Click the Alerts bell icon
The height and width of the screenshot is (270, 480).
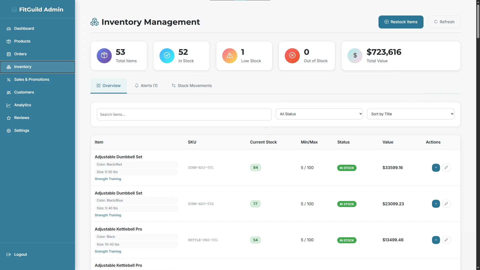[137, 86]
